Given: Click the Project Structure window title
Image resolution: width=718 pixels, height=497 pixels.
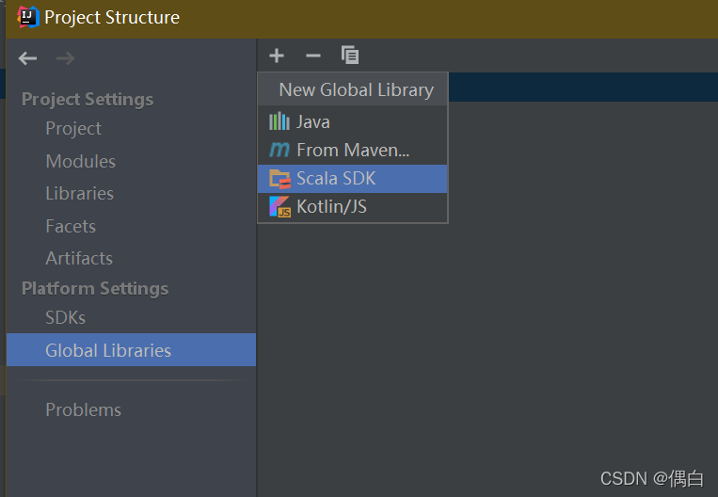Looking at the screenshot, I should click(x=112, y=17).
